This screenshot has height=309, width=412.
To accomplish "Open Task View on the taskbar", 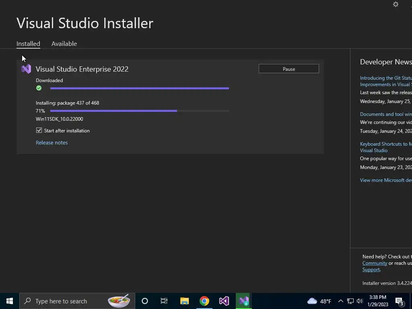I will tap(164, 301).
